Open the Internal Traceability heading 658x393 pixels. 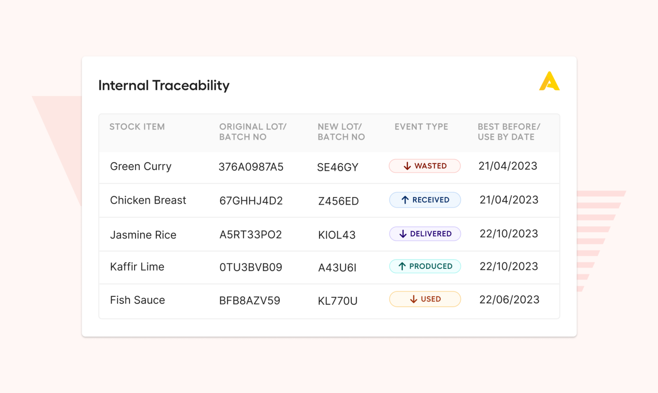click(x=164, y=86)
